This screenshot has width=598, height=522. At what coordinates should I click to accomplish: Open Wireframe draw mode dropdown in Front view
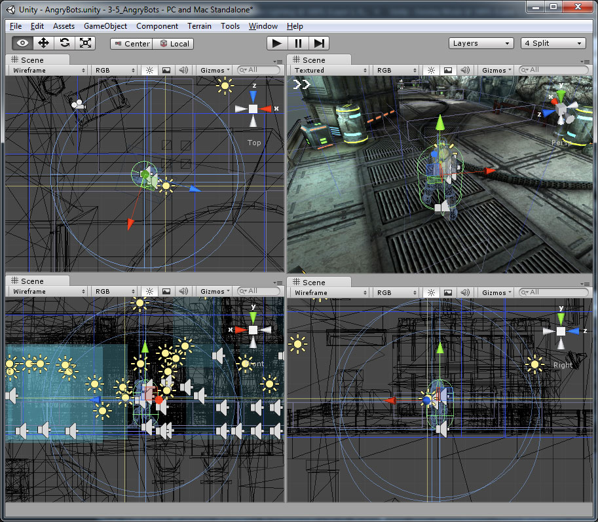click(48, 291)
